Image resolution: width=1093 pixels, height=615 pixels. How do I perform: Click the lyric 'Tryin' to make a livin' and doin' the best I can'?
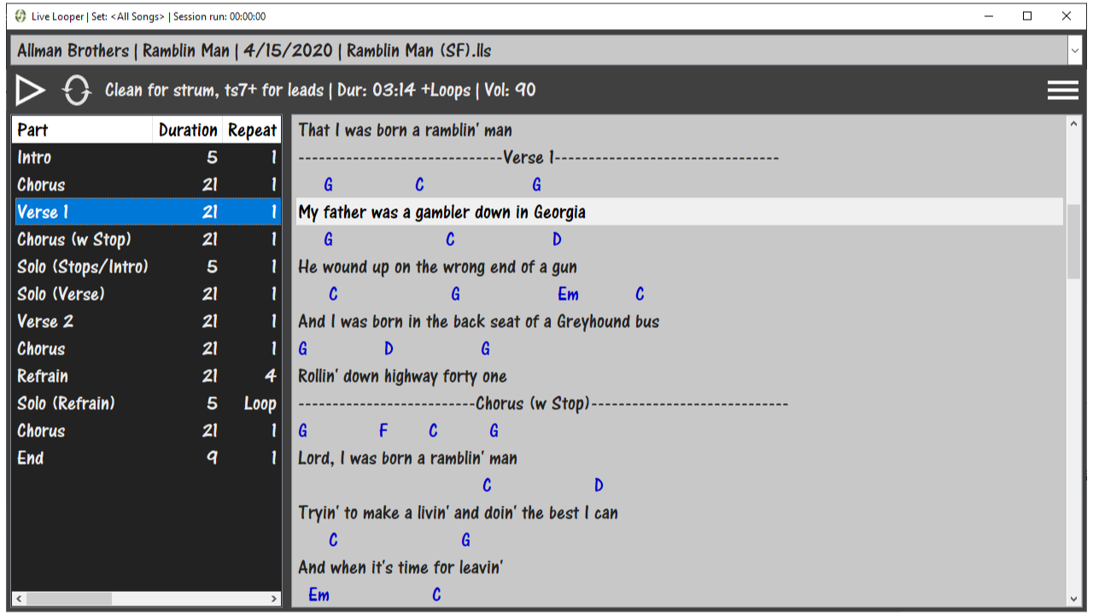tap(458, 512)
